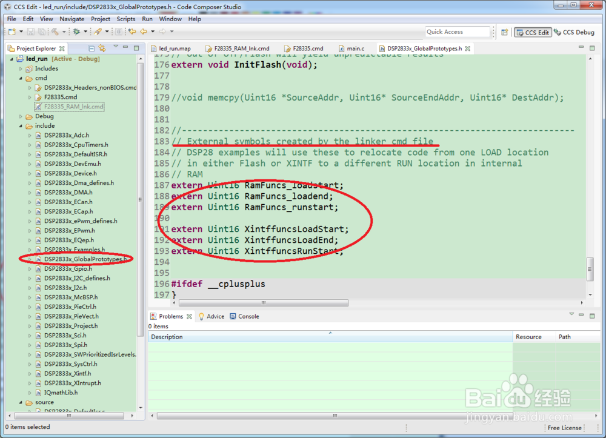Close the Problems view tab
The height and width of the screenshot is (438, 606).
pos(189,316)
